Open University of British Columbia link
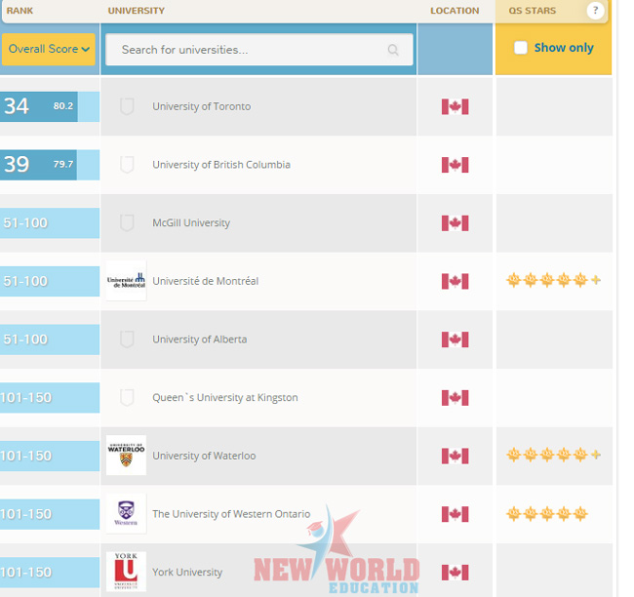634x597 pixels. (x=220, y=165)
